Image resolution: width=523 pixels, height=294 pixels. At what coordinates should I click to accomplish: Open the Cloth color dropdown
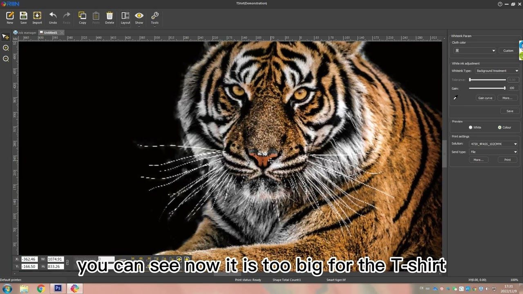475,51
